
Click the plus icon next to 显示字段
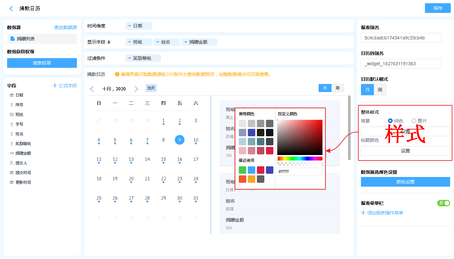tap(109, 42)
